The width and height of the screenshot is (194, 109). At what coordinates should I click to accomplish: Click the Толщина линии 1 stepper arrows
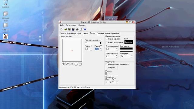click(x=116, y=49)
